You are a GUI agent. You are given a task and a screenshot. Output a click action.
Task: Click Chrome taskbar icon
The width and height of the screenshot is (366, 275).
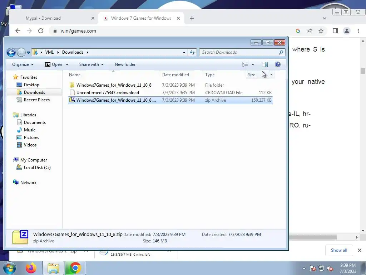[75, 268]
